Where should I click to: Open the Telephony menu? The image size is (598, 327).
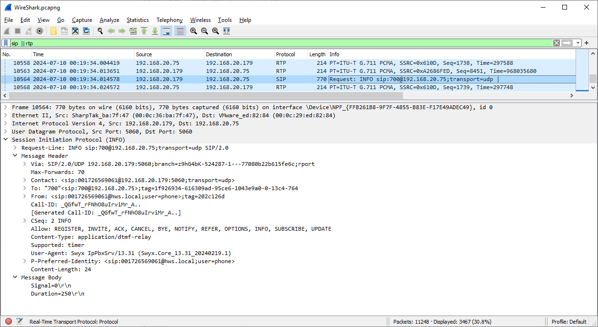click(x=169, y=20)
